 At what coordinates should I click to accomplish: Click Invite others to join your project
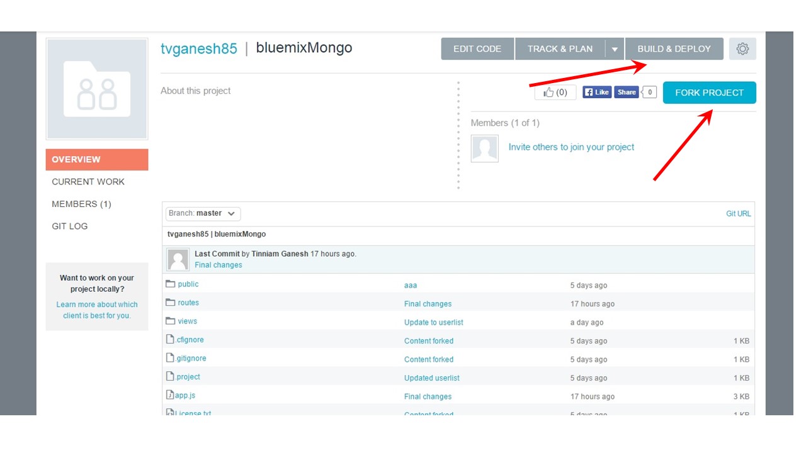[x=571, y=147]
